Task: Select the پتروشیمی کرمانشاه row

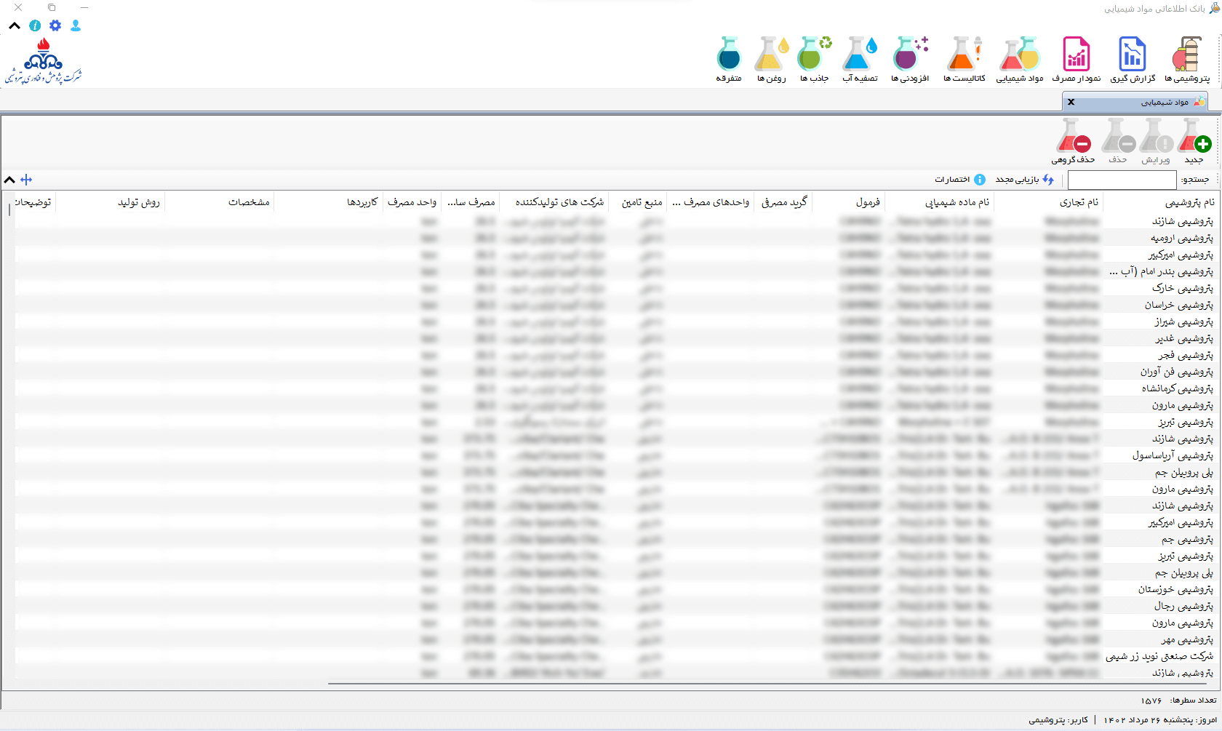Action: point(617,388)
